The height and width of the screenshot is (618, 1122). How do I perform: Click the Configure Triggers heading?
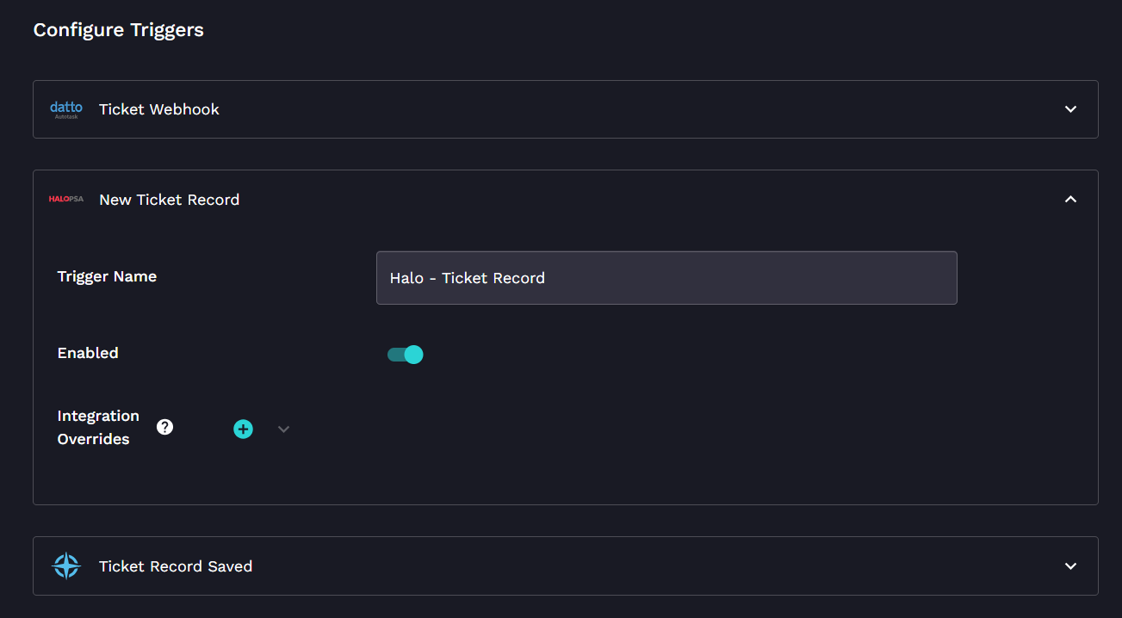[x=119, y=30]
